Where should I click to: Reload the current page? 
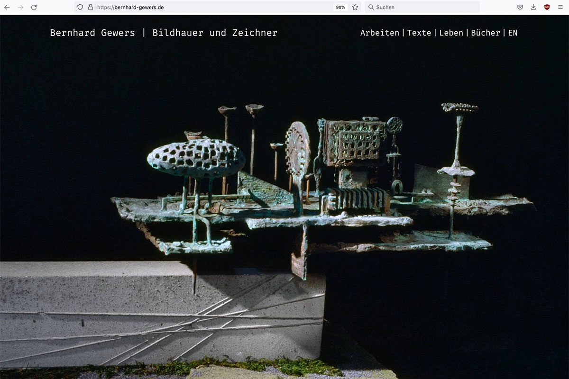click(x=34, y=7)
